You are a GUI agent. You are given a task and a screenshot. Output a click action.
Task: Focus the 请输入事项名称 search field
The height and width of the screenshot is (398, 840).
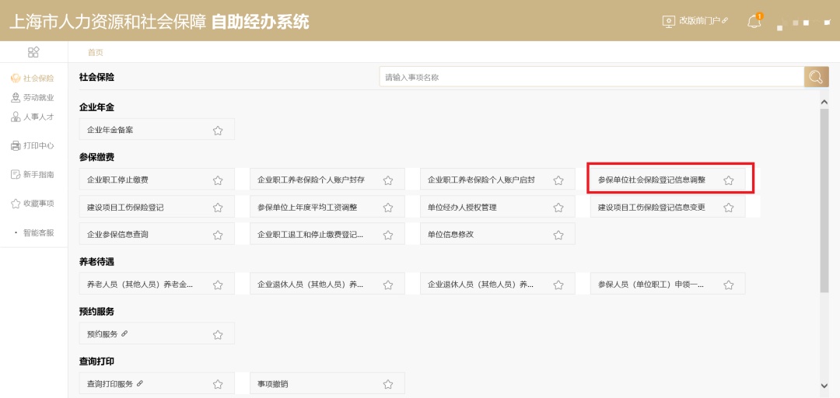pyautogui.click(x=591, y=77)
